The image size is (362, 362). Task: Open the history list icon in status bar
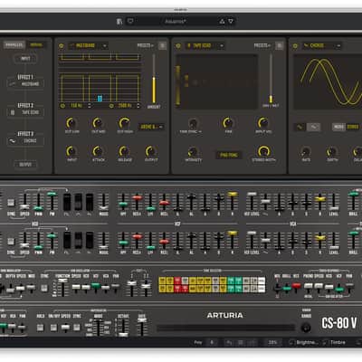(241, 343)
